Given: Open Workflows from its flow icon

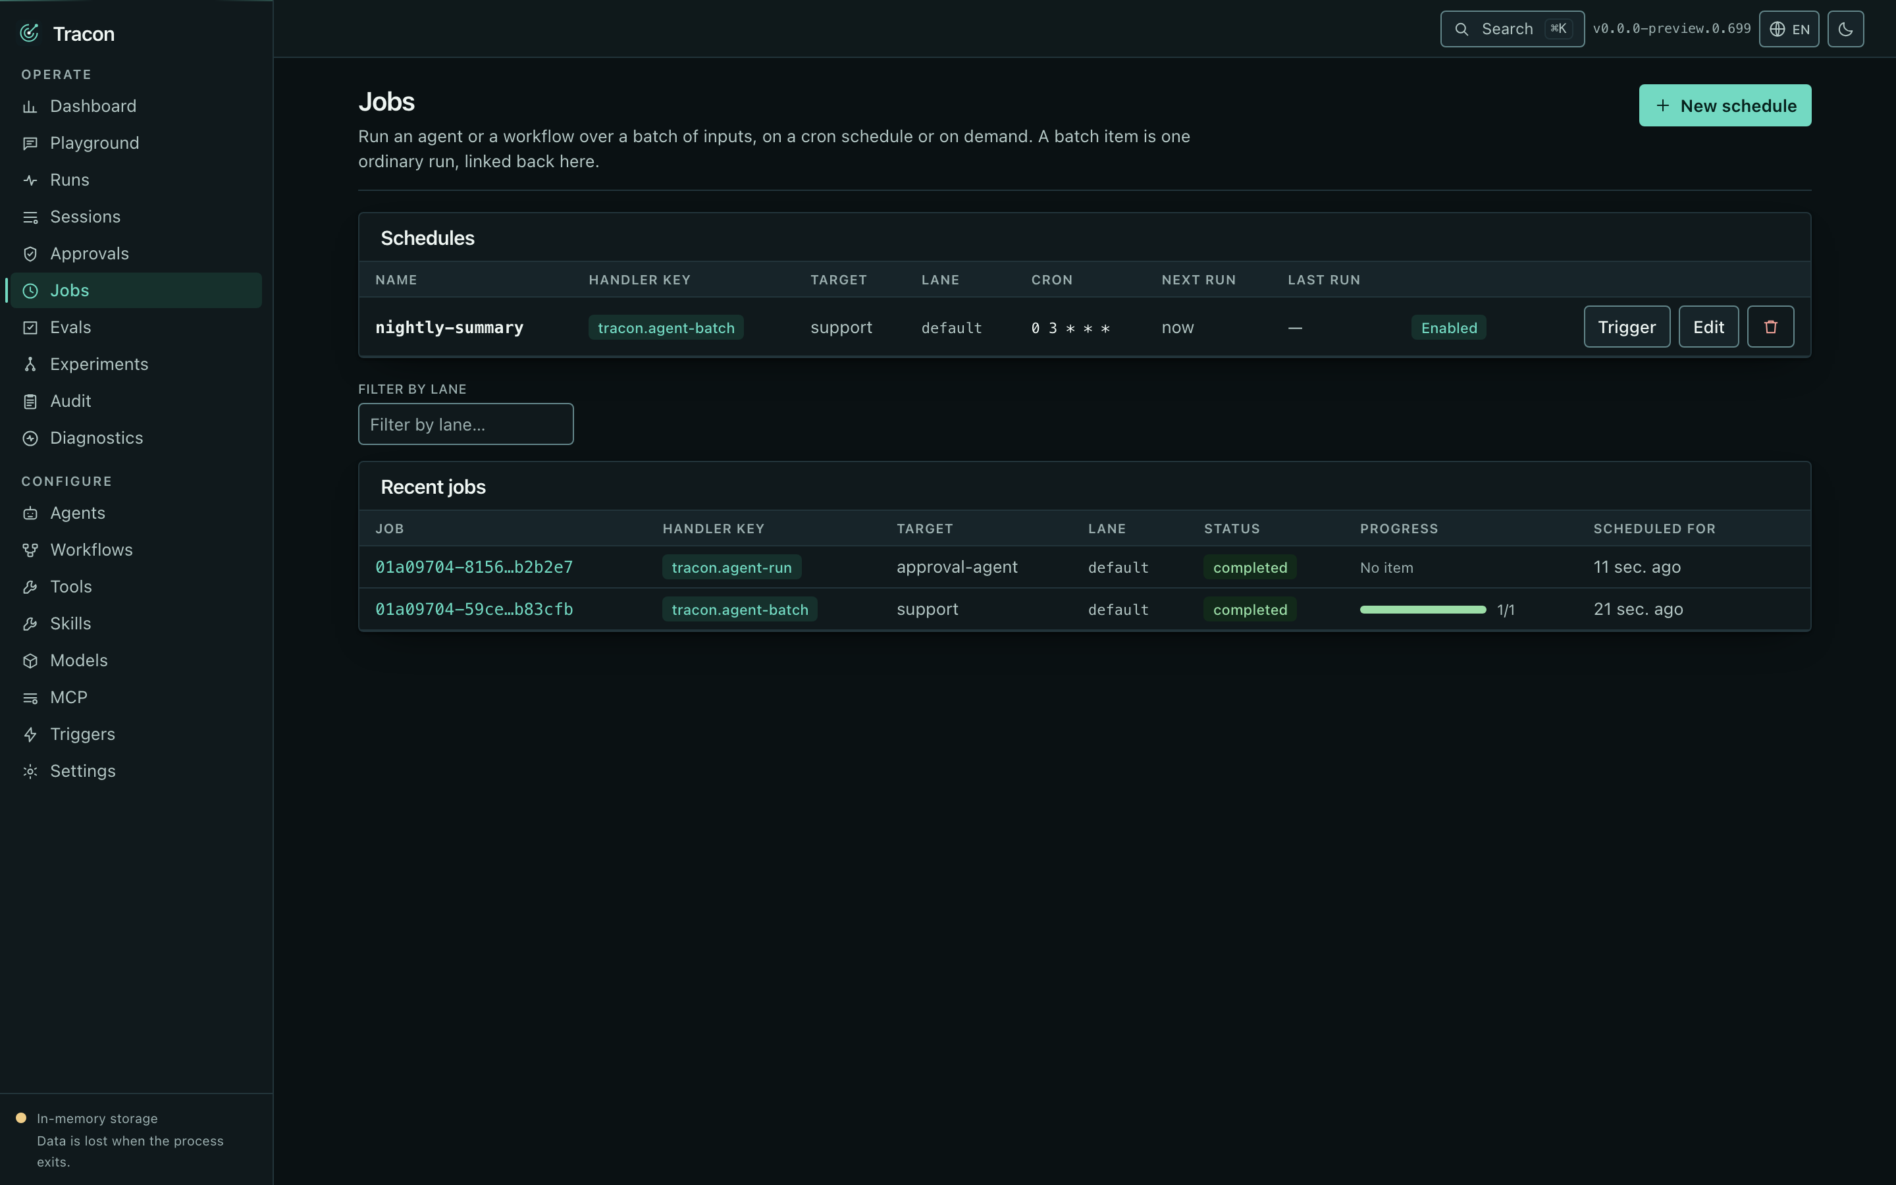Looking at the screenshot, I should (x=30, y=550).
